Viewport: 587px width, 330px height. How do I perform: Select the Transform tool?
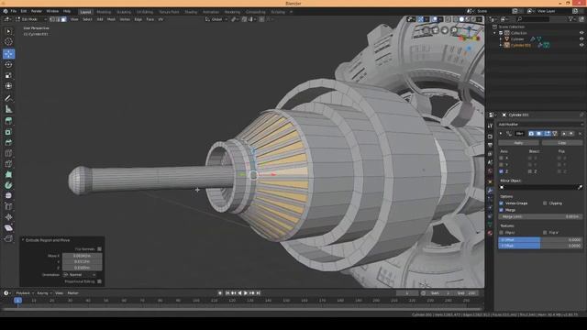point(8,86)
